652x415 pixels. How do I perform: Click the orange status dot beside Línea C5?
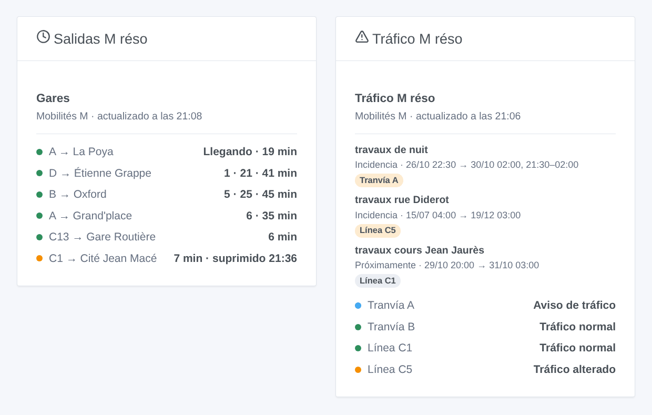358,370
